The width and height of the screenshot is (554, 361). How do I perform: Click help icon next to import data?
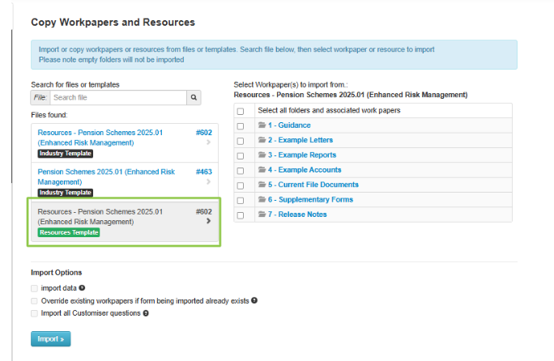tap(83, 288)
